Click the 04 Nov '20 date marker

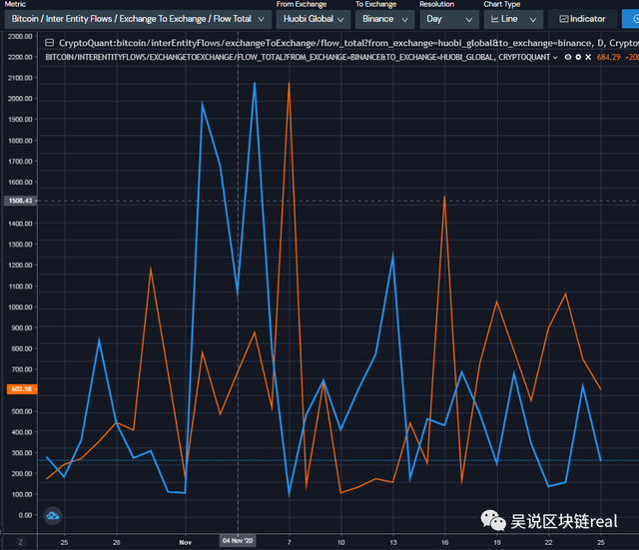pyautogui.click(x=238, y=541)
